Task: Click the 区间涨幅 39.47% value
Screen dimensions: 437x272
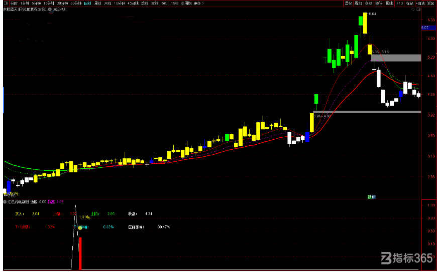Action: pyautogui.click(x=164, y=227)
